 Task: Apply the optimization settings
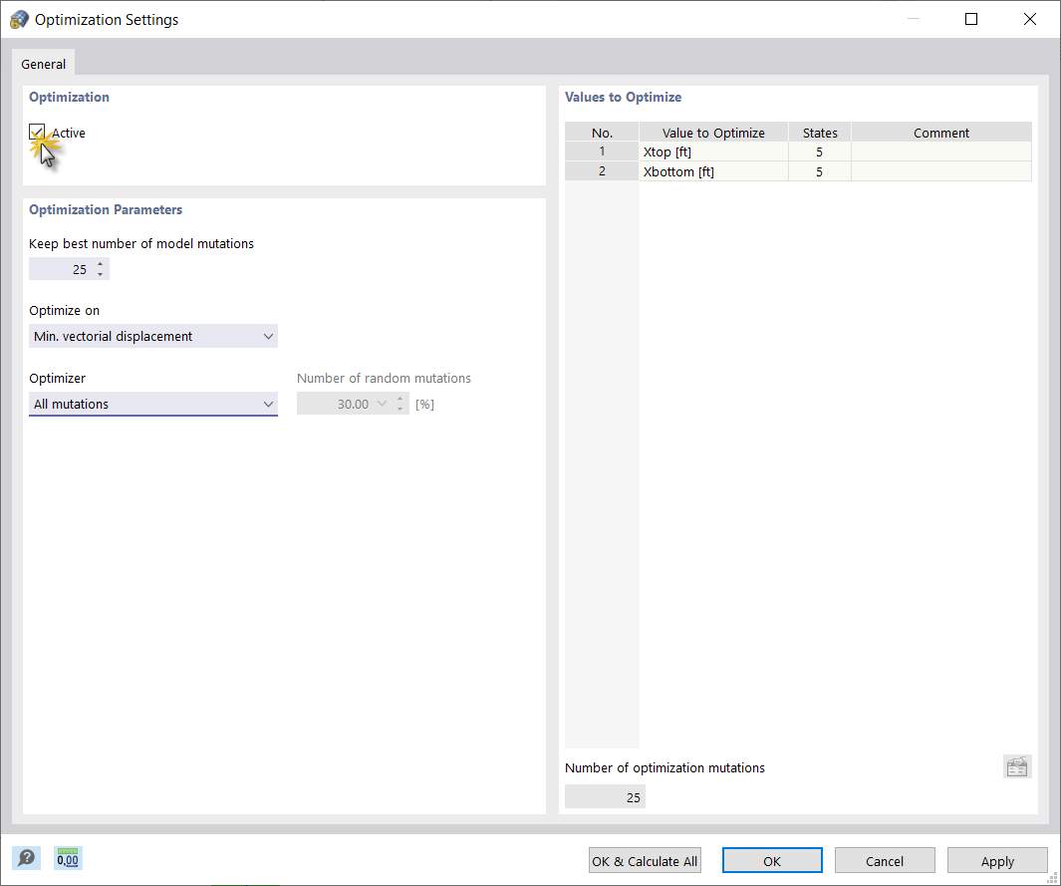tap(997, 860)
